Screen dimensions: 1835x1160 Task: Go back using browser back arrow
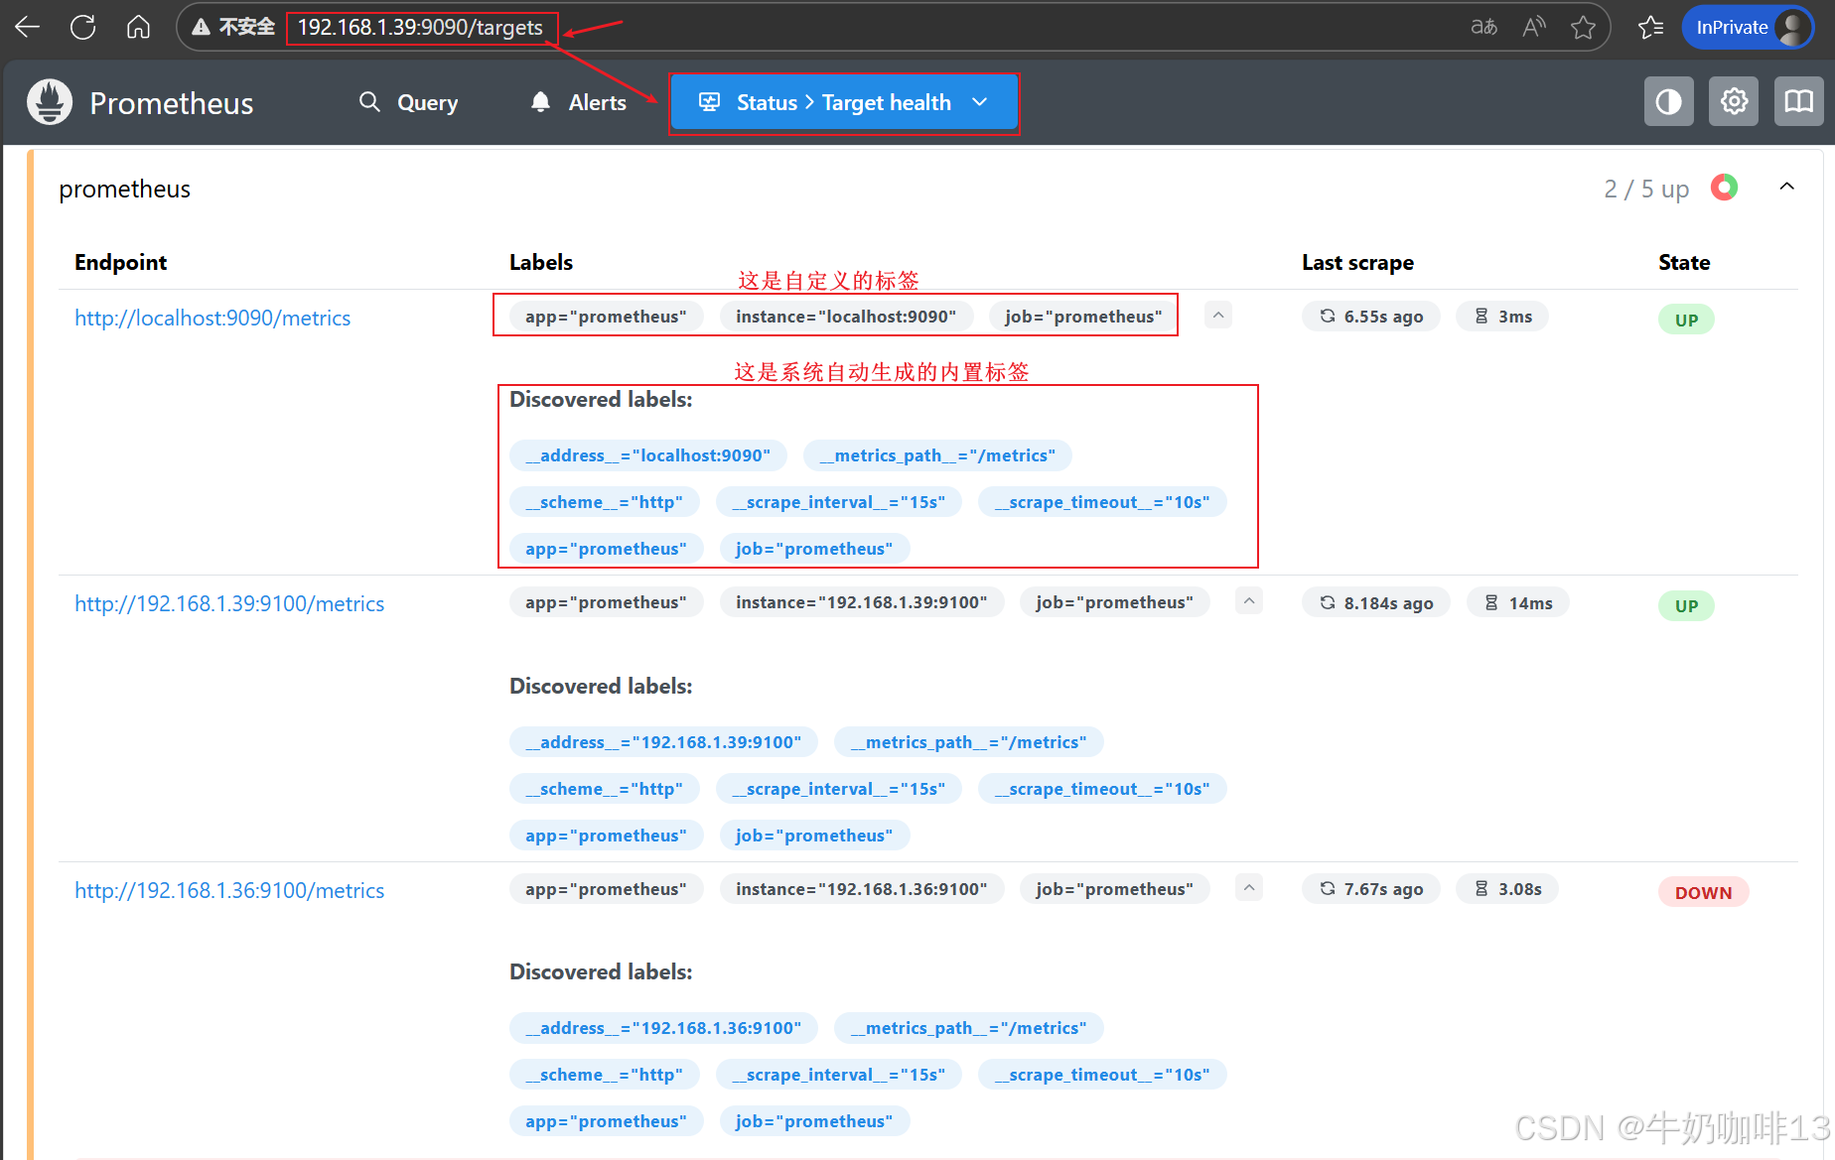[x=28, y=27]
